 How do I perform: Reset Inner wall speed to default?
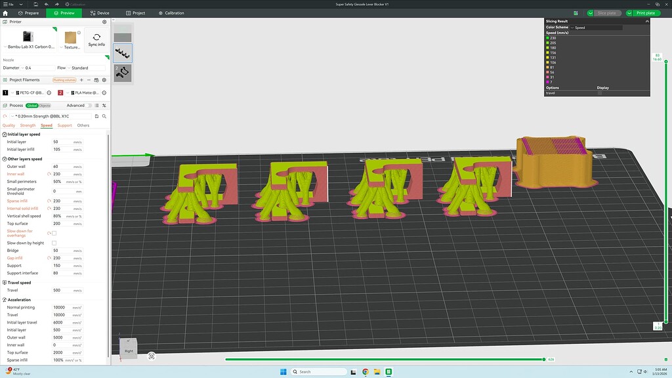(49, 174)
